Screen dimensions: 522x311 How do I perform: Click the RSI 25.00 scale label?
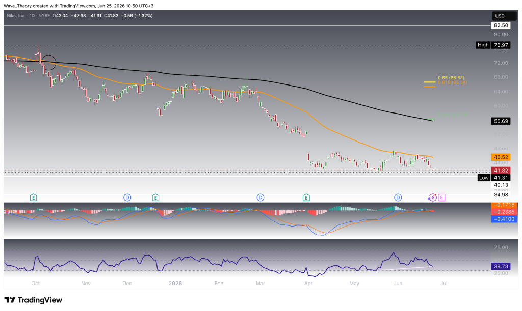pyautogui.click(x=501, y=273)
